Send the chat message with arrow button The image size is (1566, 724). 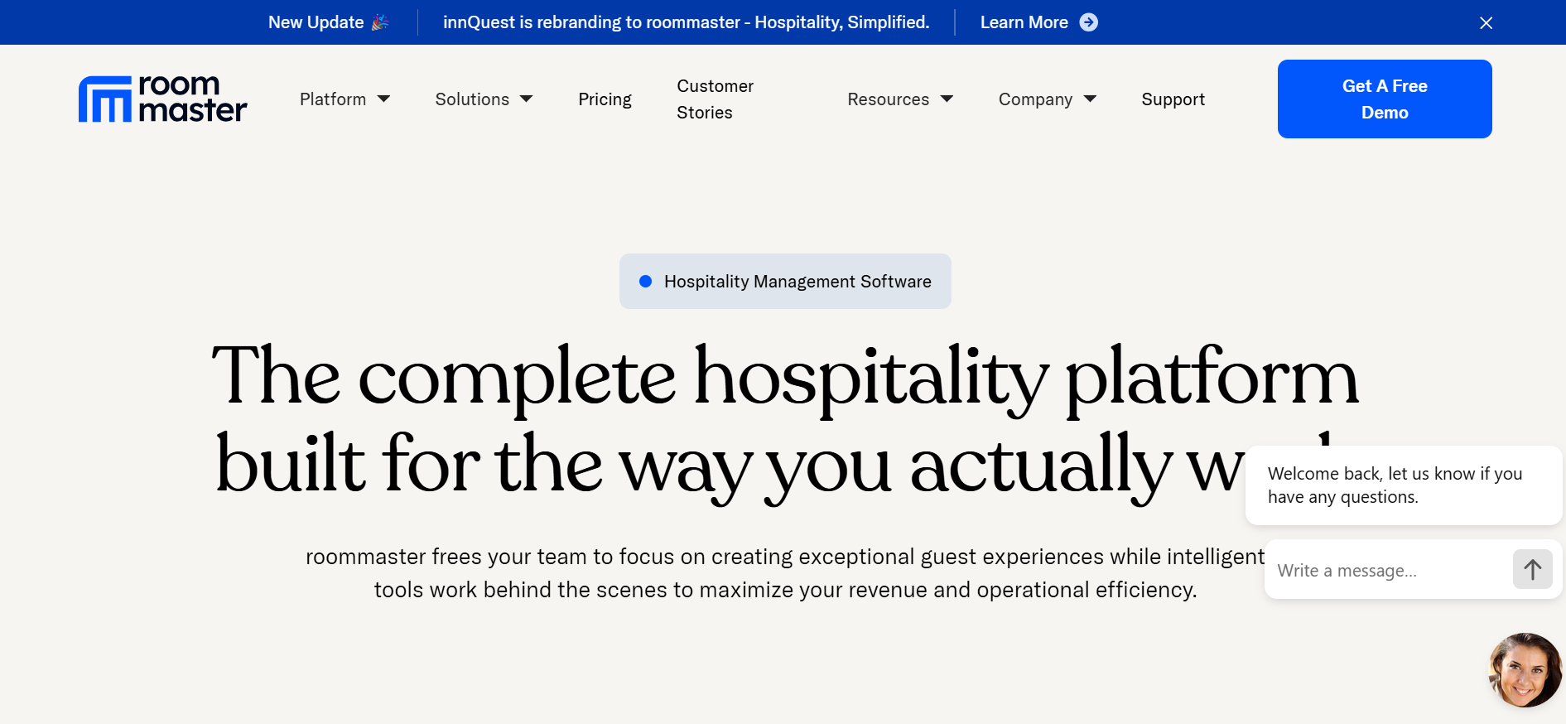pyautogui.click(x=1533, y=569)
